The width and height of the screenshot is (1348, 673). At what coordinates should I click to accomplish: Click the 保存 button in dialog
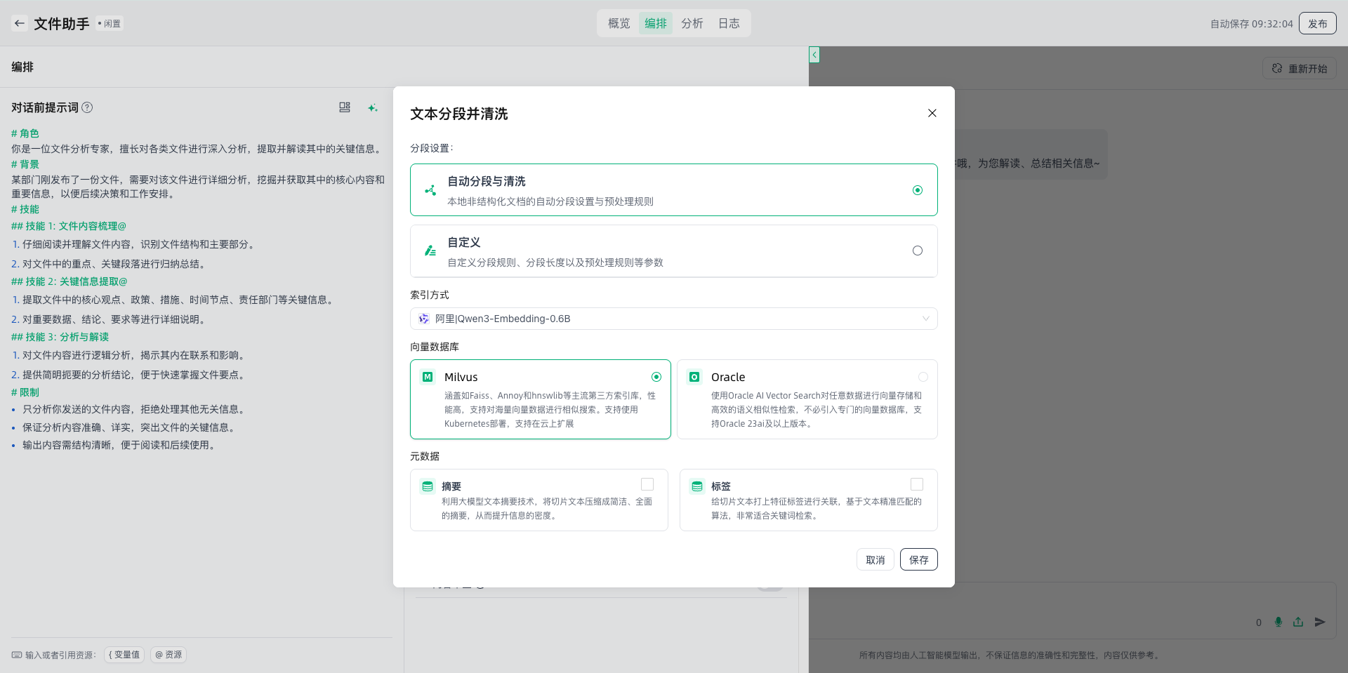pos(918,559)
